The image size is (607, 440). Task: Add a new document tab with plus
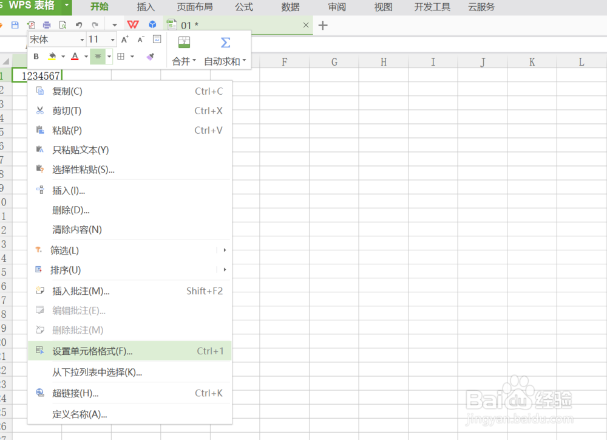pos(323,26)
